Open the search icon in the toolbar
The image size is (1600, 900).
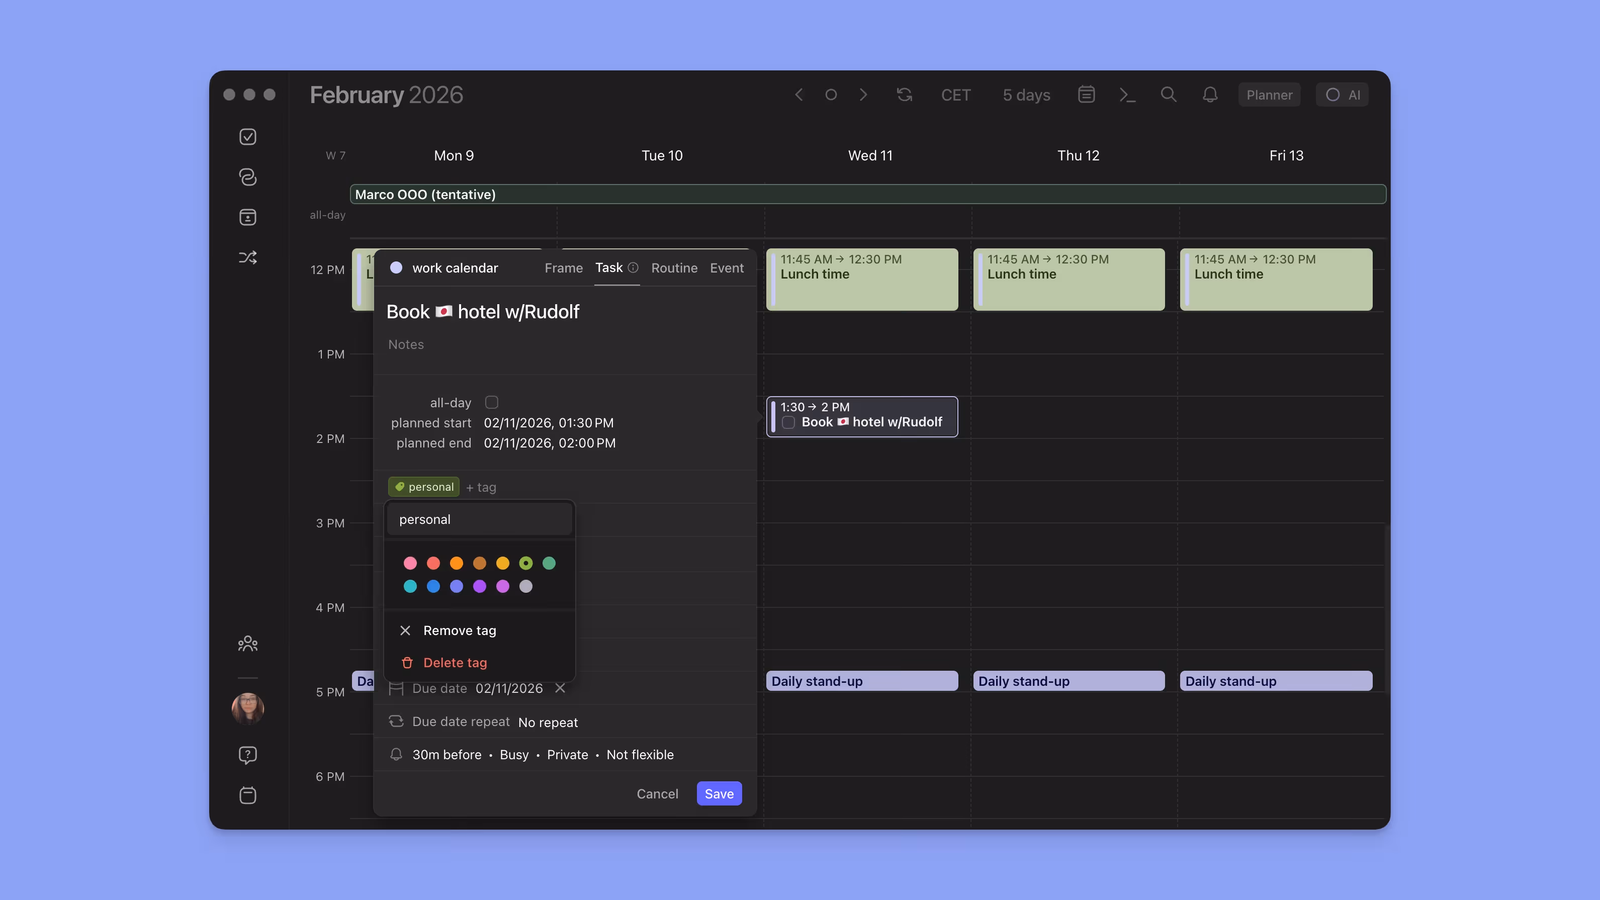[1169, 95]
